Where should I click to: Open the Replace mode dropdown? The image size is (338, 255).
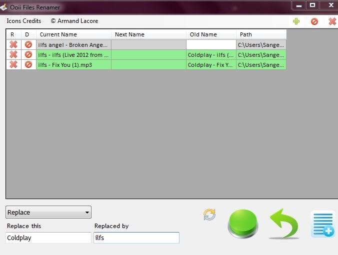[x=48, y=212]
